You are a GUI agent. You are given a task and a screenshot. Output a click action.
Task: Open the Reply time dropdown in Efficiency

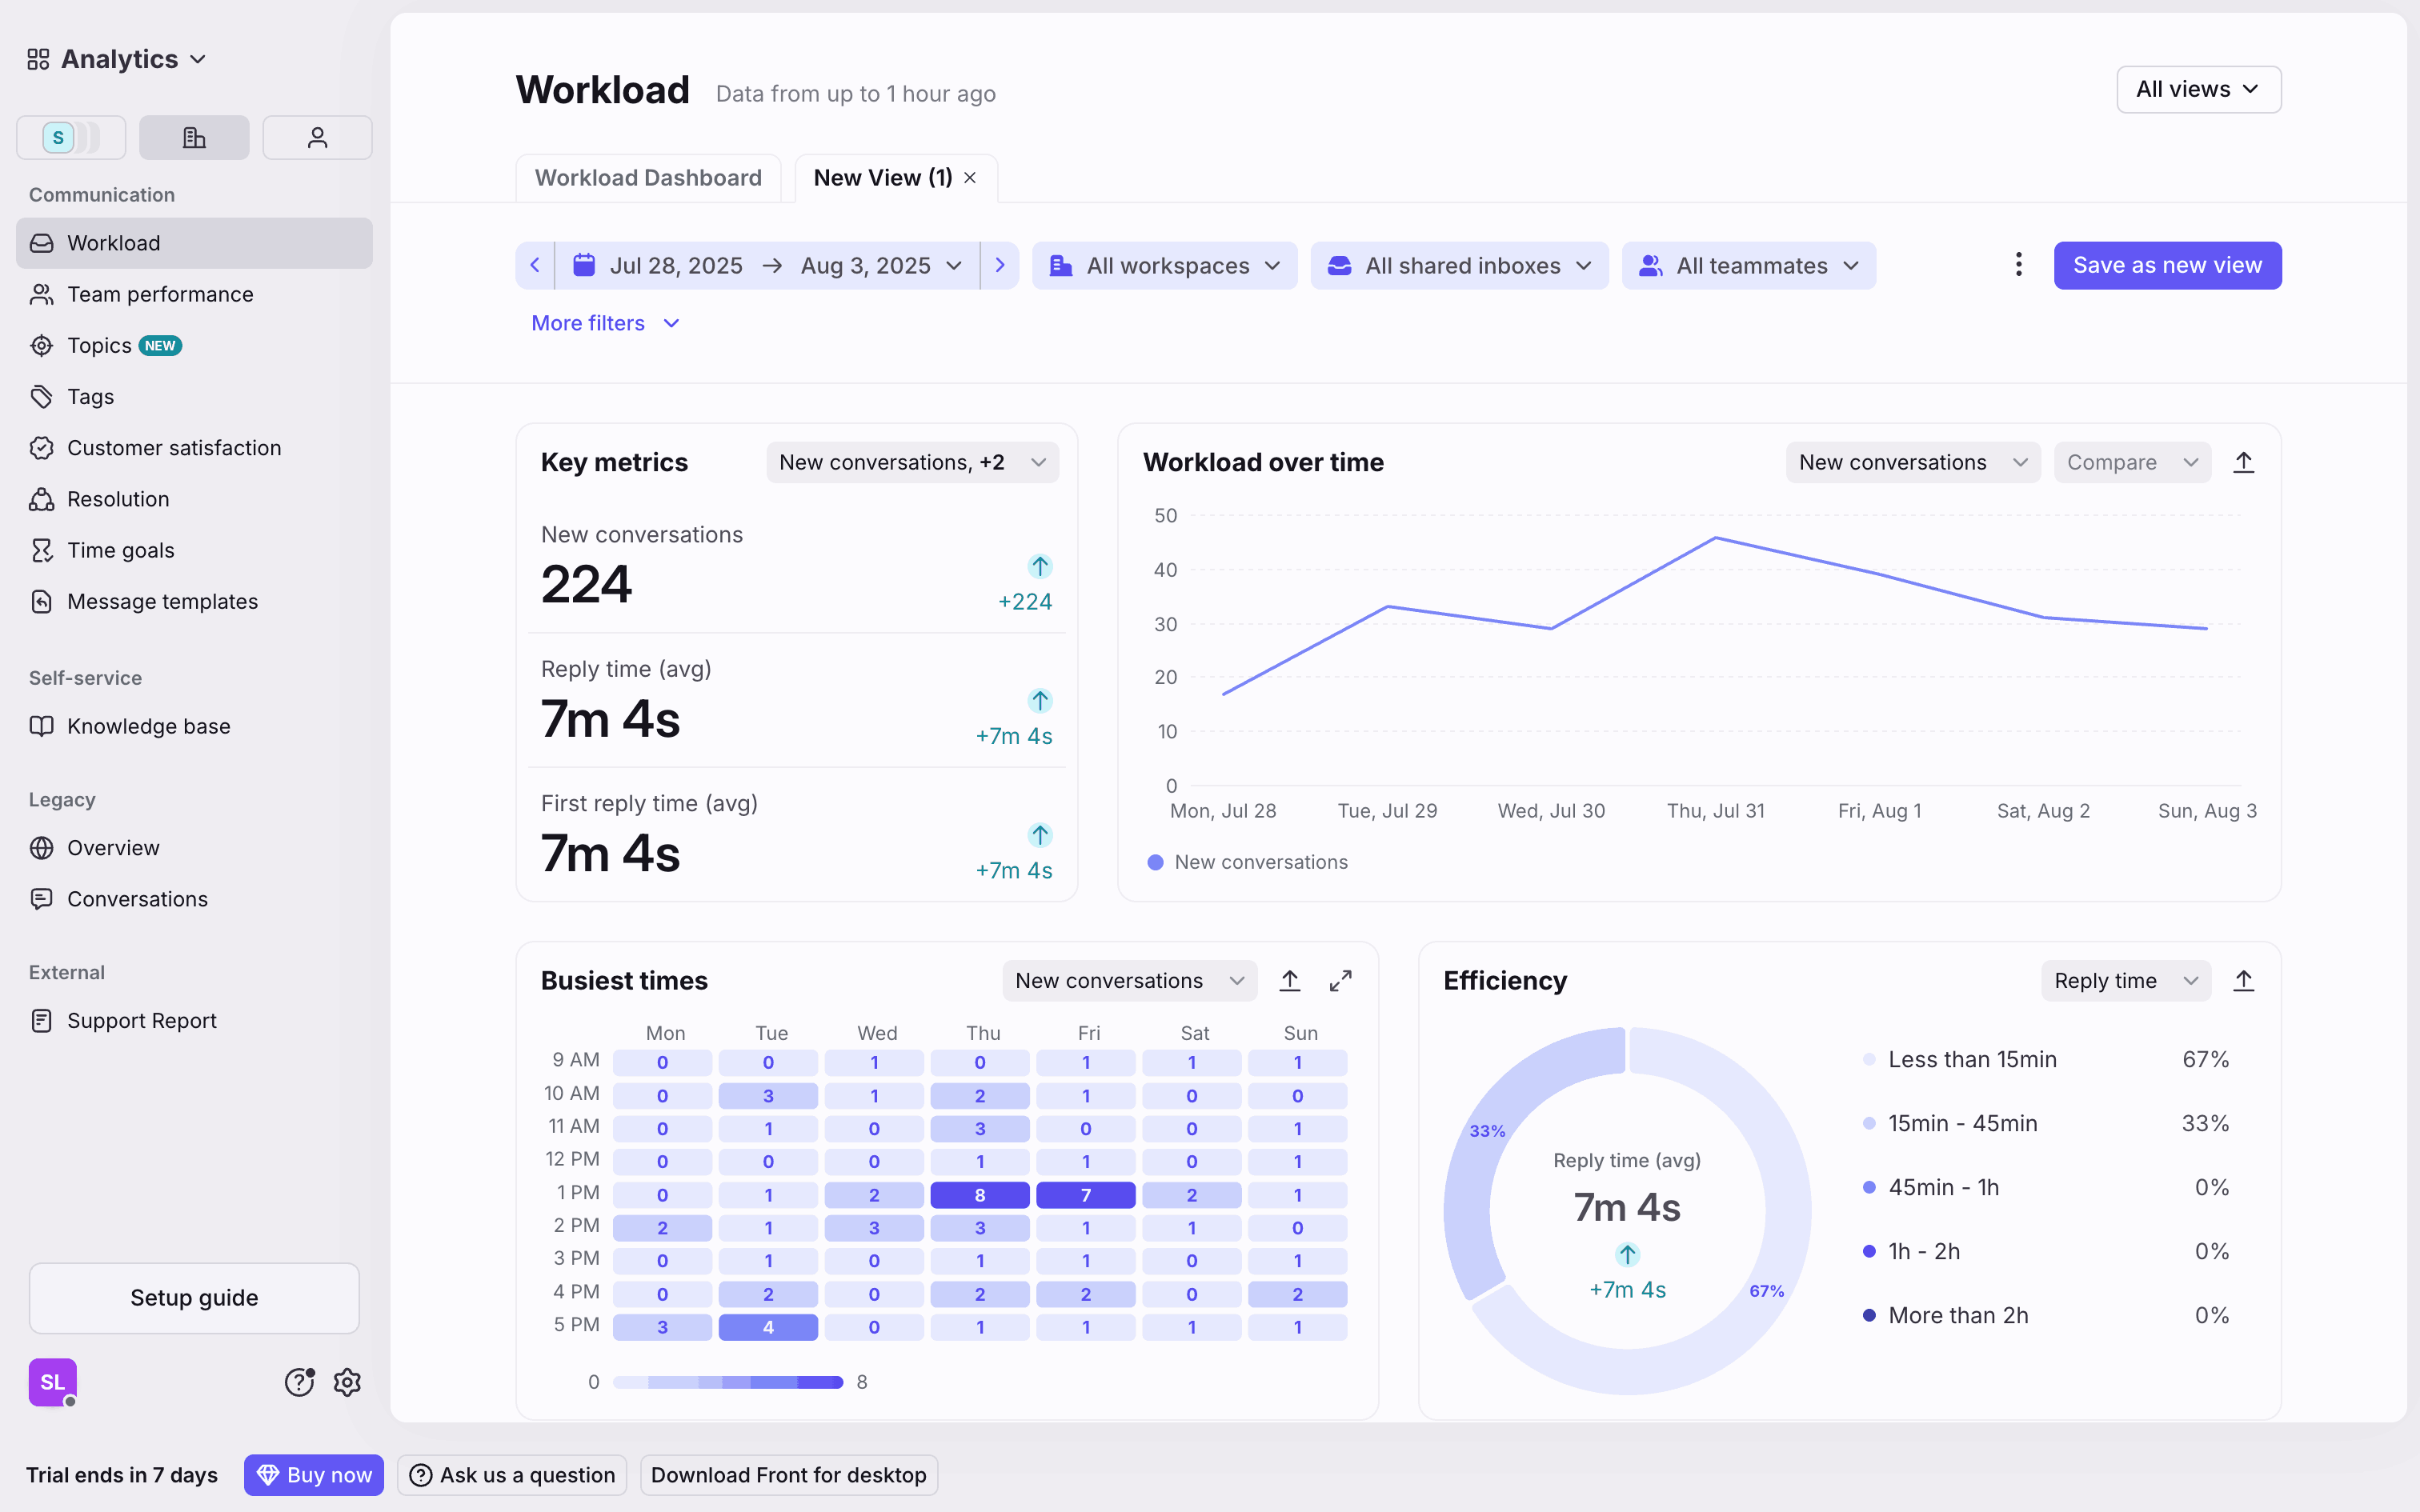(2124, 981)
